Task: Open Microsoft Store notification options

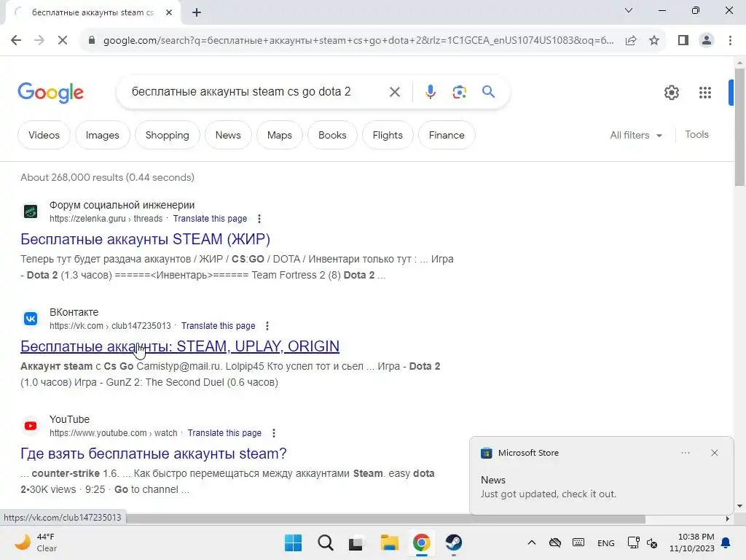Action: point(685,453)
